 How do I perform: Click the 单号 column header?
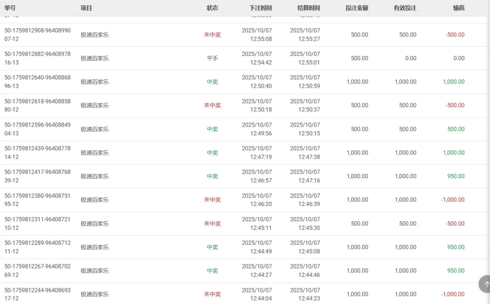pos(10,8)
